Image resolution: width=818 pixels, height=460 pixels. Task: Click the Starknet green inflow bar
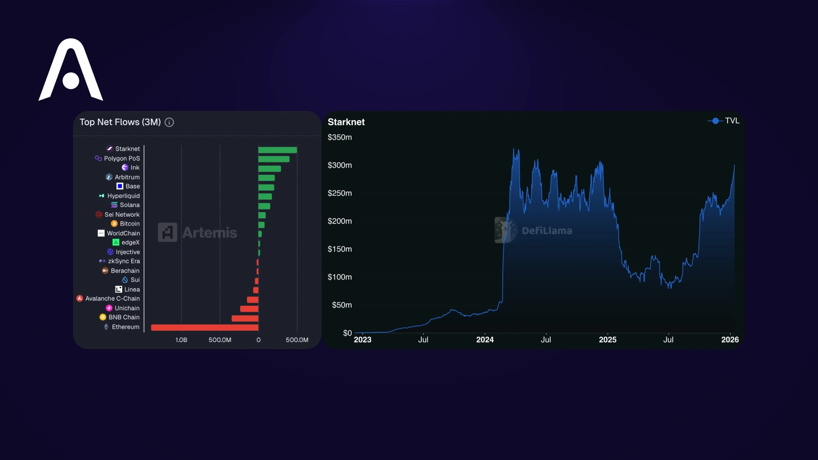coord(278,150)
